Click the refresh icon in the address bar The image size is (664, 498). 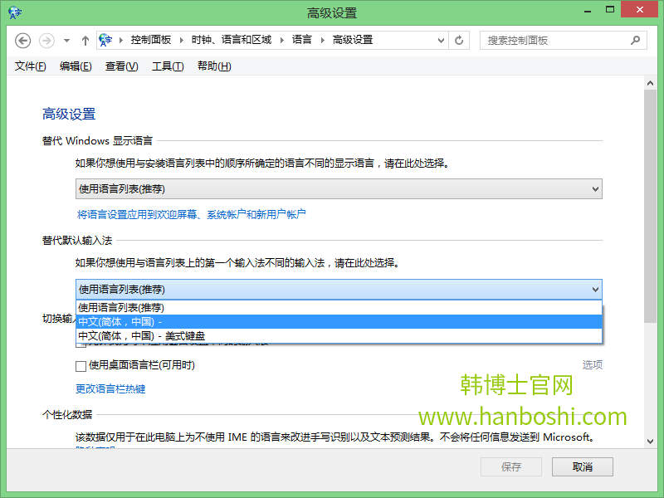(459, 40)
